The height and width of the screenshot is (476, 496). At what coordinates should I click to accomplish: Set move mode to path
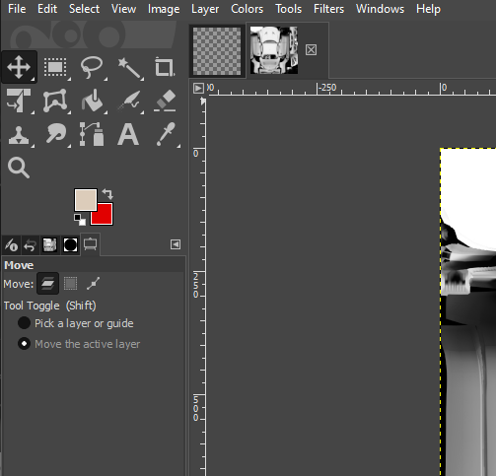(x=93, y=283)
